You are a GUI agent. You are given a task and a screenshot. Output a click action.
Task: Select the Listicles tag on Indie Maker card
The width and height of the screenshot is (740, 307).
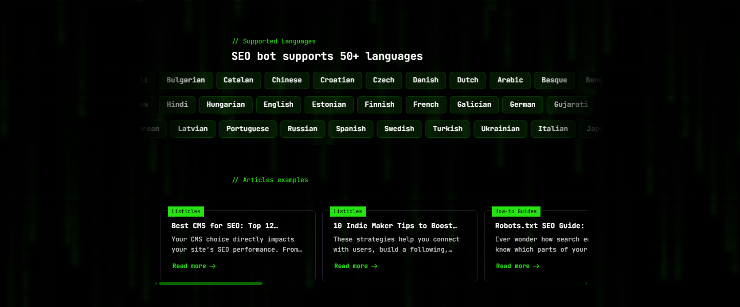[348, 212]
